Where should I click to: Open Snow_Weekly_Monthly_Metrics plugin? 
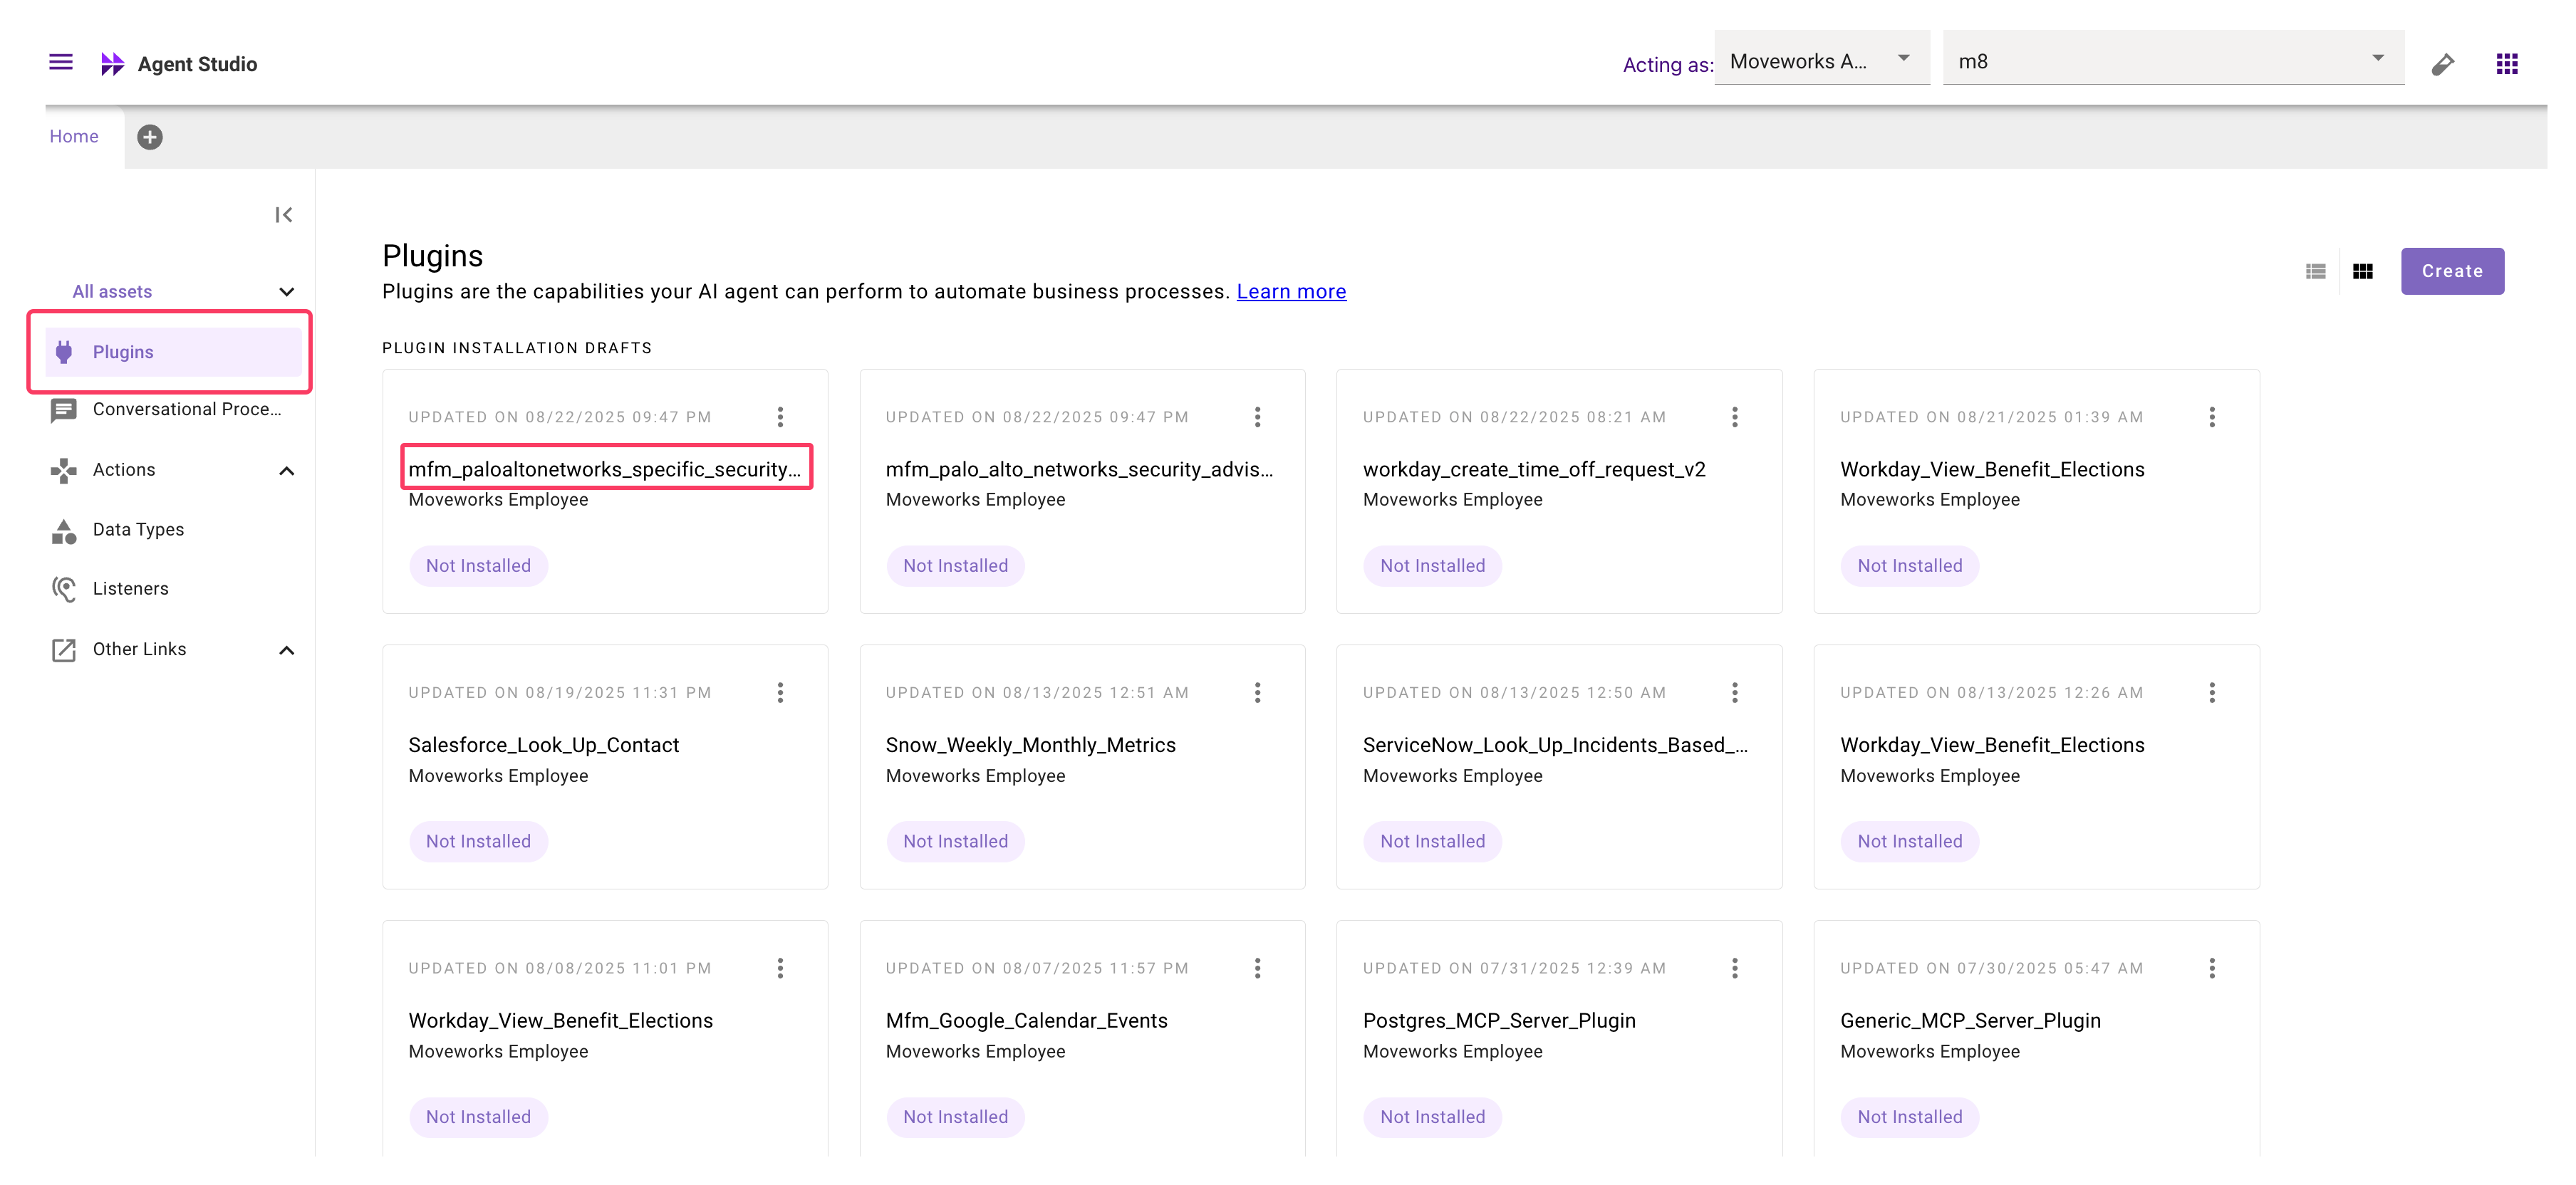1030,745
